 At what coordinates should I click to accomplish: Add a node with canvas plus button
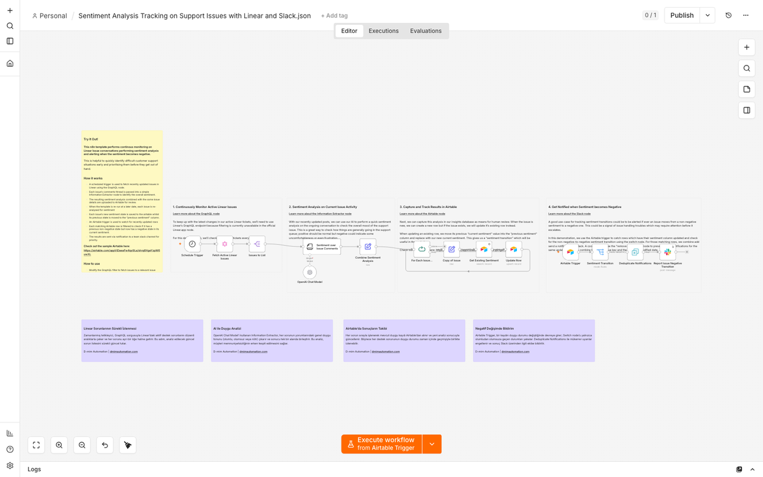(746, 48)
